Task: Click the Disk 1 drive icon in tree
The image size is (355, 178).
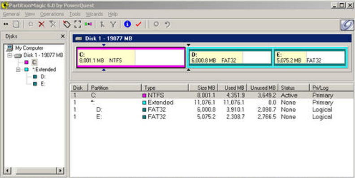Action: (18, 55)
